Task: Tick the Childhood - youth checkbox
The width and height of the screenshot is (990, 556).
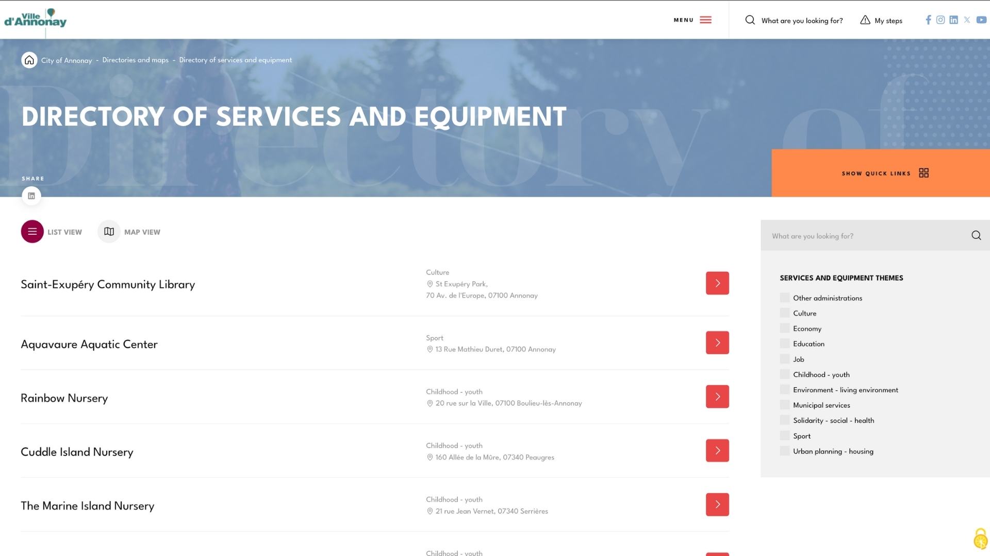Action: click(785, 375)
